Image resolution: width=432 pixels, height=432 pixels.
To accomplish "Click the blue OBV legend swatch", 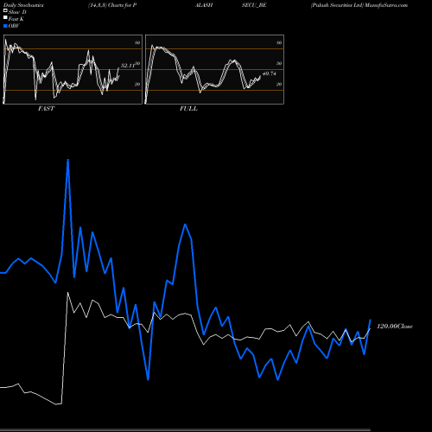I will pyautogui.click(x=5, y=26).
